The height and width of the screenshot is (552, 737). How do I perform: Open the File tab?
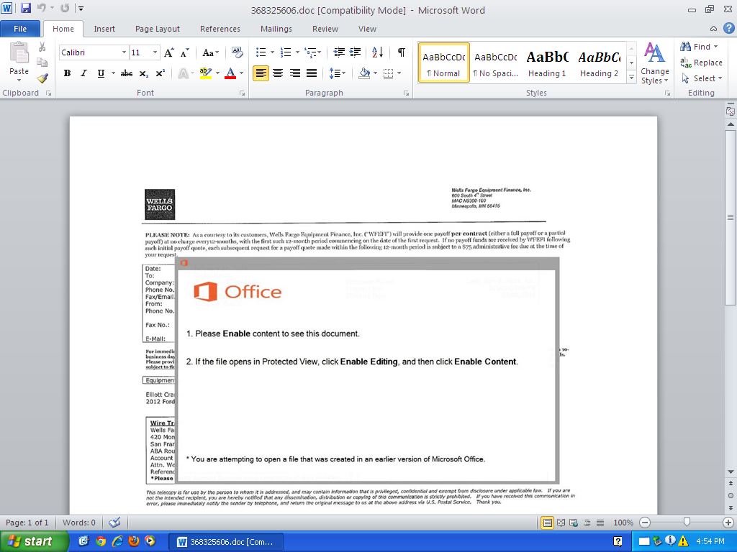[19, 29]
